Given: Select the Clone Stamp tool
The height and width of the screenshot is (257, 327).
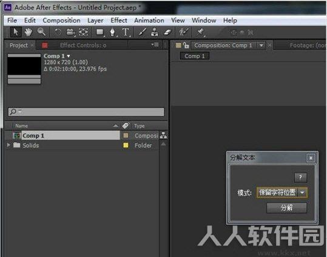Looking at the screenshot, I should click(x=155, y=32).
